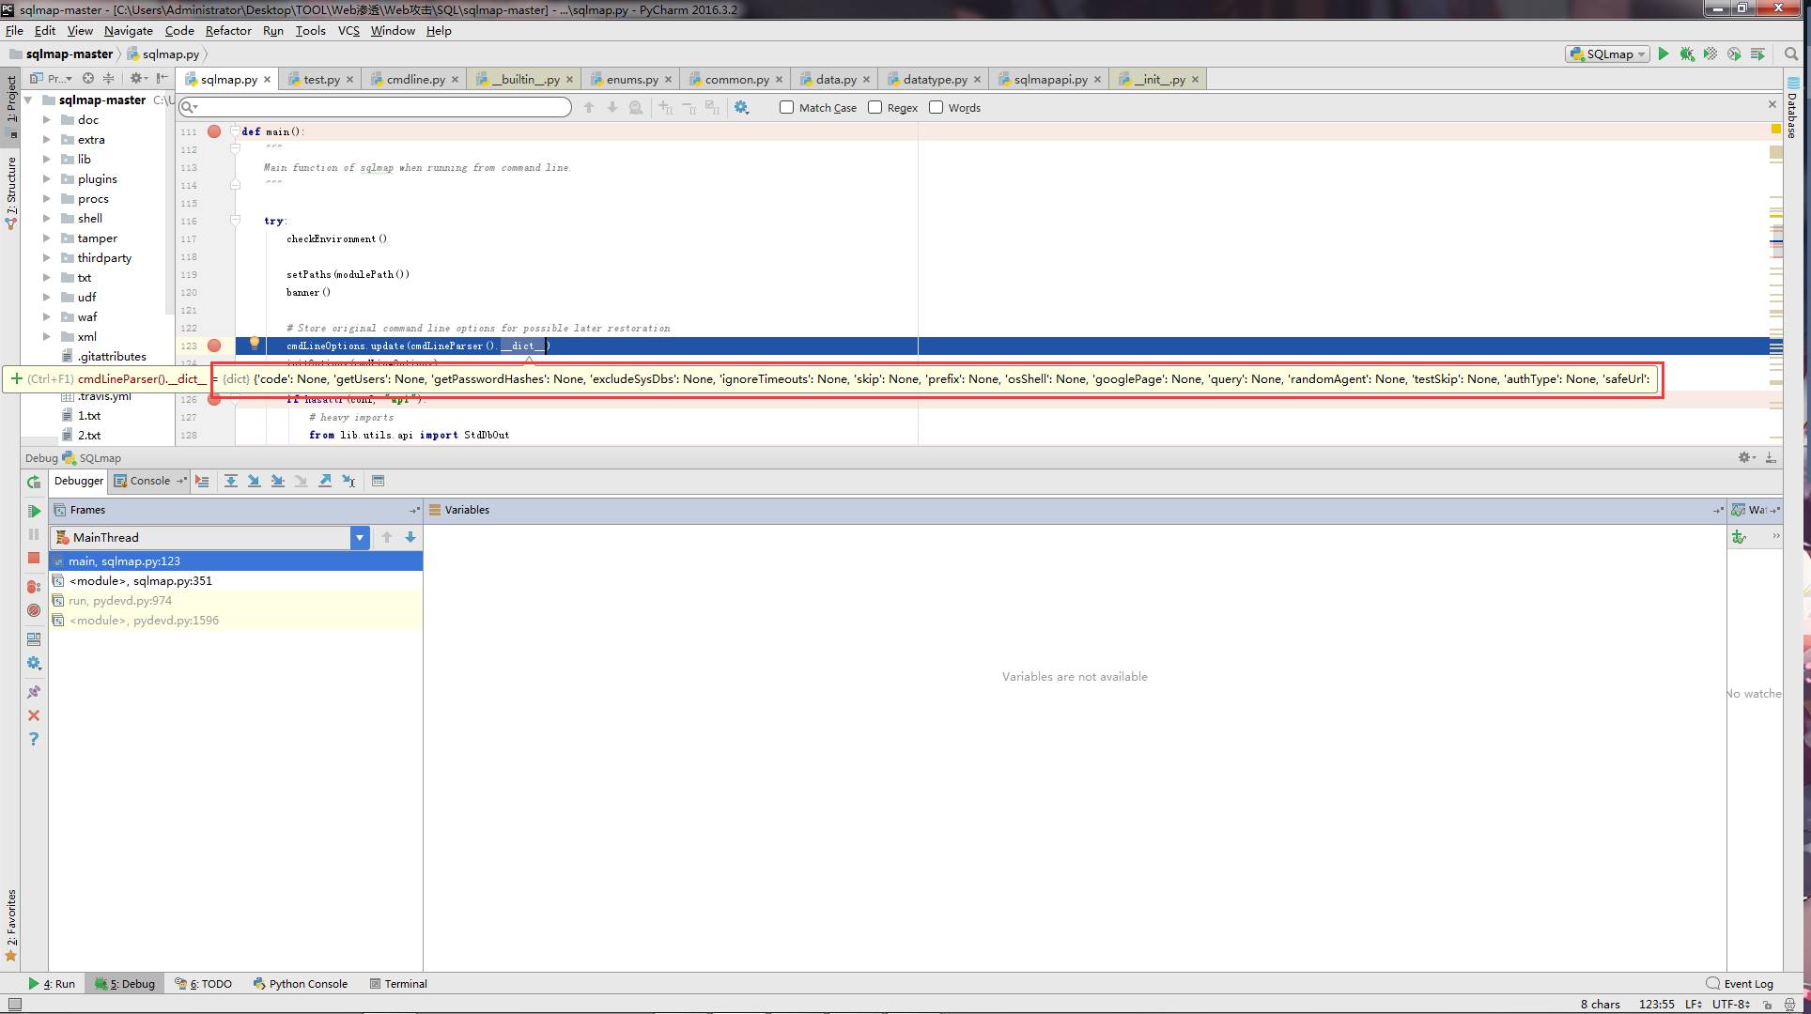Add a new watch in Watches panel
This screenshot has width=1811, height=1014.
(1739, 537)
